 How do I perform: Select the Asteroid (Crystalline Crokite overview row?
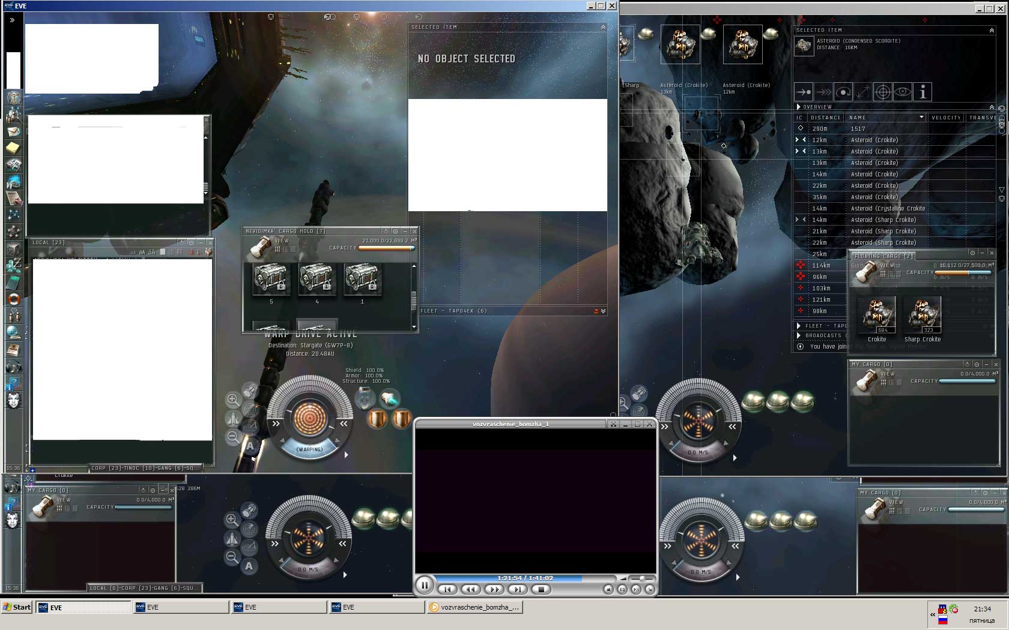click(x=894, y=208)
